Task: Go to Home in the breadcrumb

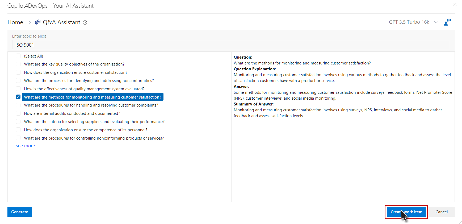Action: tap(15, 22)
